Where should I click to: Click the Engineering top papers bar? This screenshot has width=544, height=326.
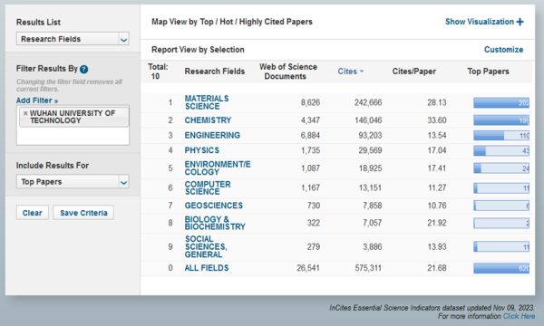click(x=501, y=136)
